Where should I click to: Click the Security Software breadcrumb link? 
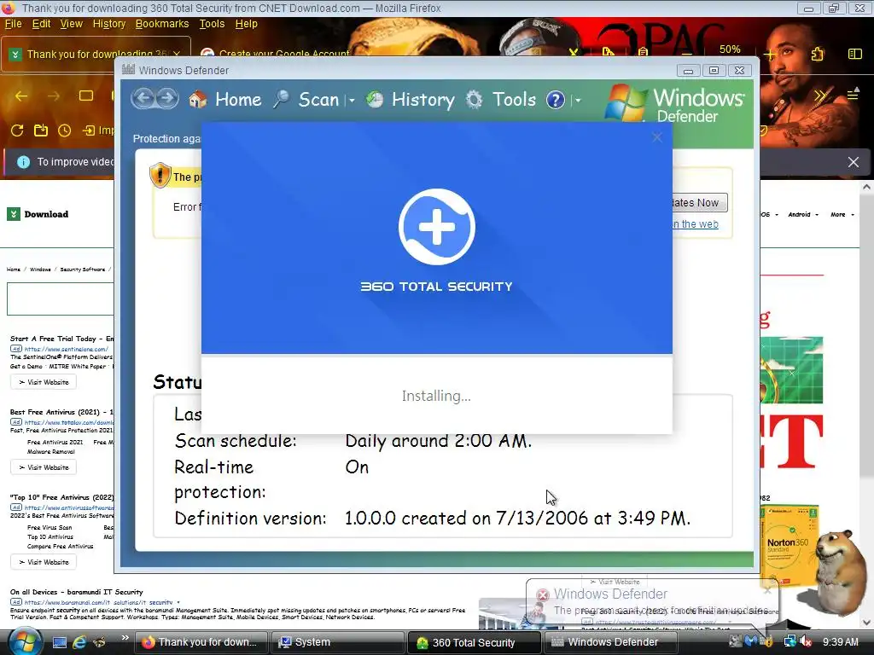click(83, 270)
